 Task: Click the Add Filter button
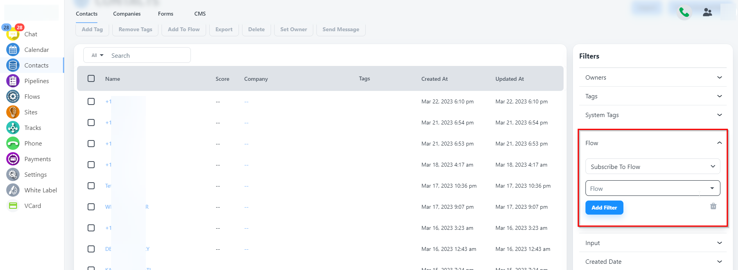coord(604,208)
